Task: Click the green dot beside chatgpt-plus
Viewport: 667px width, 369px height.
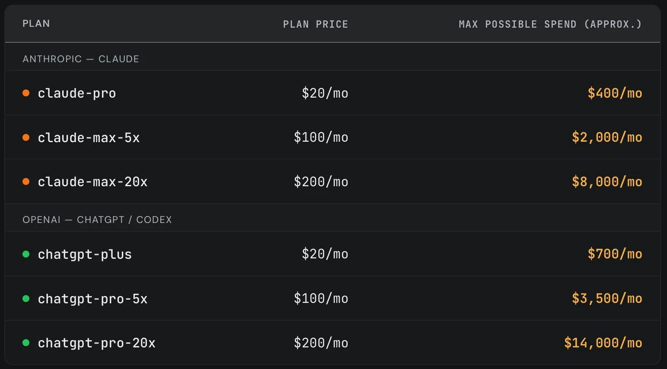Action: [26, 254]
